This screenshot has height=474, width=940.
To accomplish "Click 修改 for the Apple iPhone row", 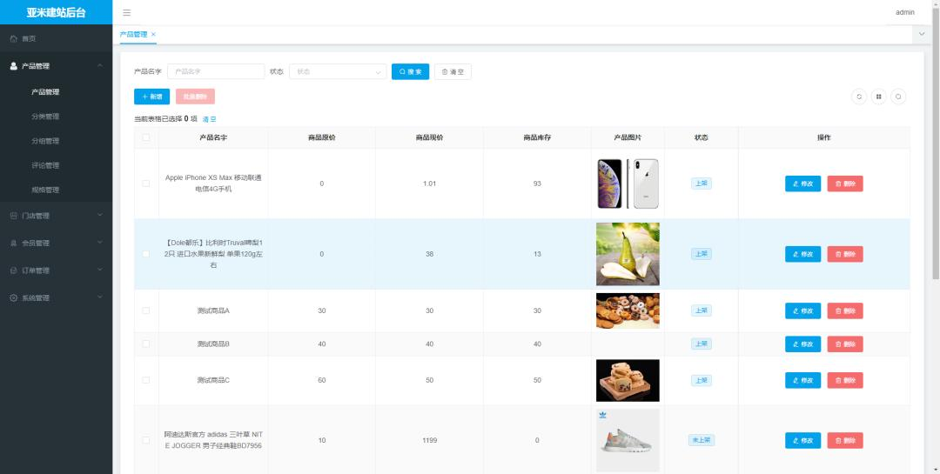I will pos(802,184).
